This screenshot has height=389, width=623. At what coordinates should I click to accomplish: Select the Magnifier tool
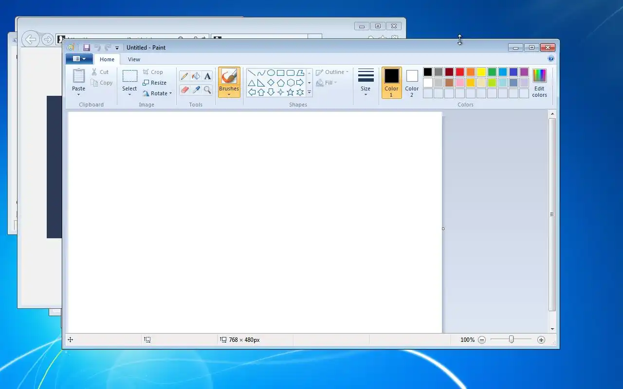pyautogui.click(x=208, y=89)
